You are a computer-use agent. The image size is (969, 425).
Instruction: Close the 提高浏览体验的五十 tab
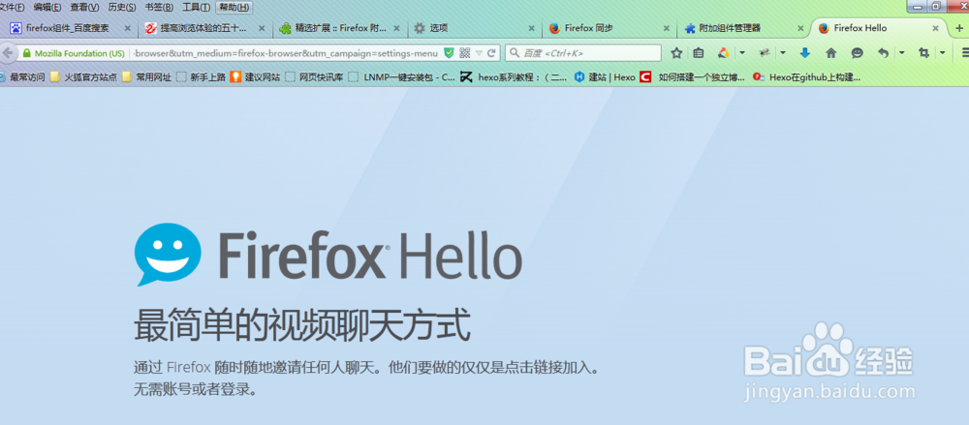262,28
